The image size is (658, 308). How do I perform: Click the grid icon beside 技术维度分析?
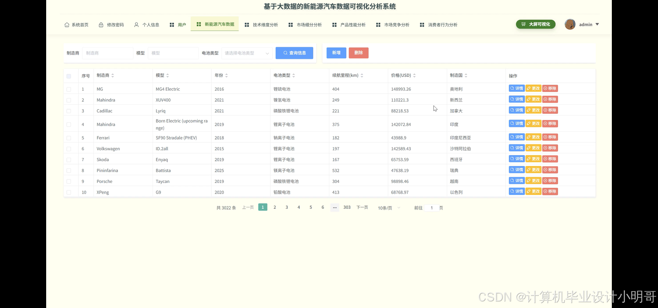247,25
